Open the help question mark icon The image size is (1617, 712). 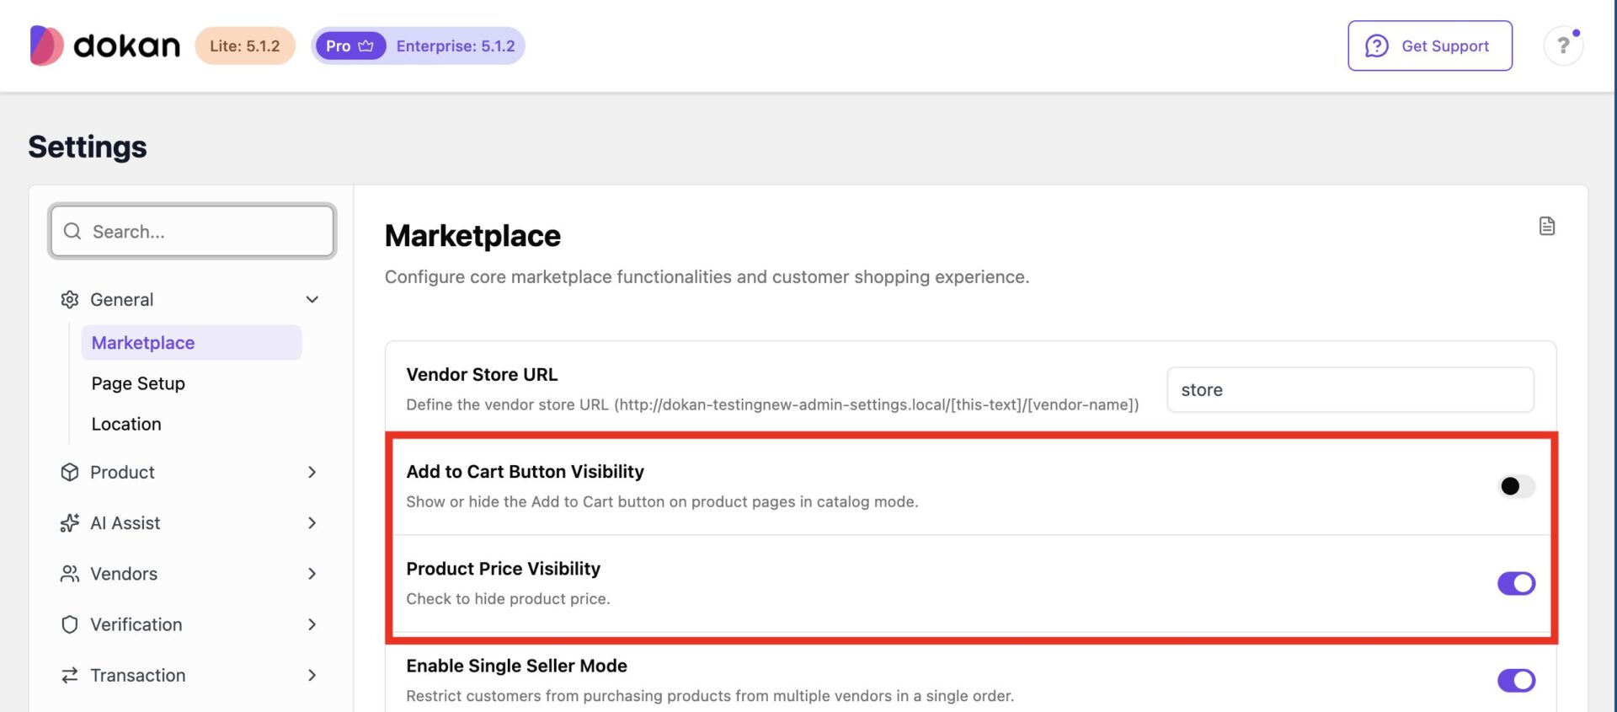[1563, 46]
